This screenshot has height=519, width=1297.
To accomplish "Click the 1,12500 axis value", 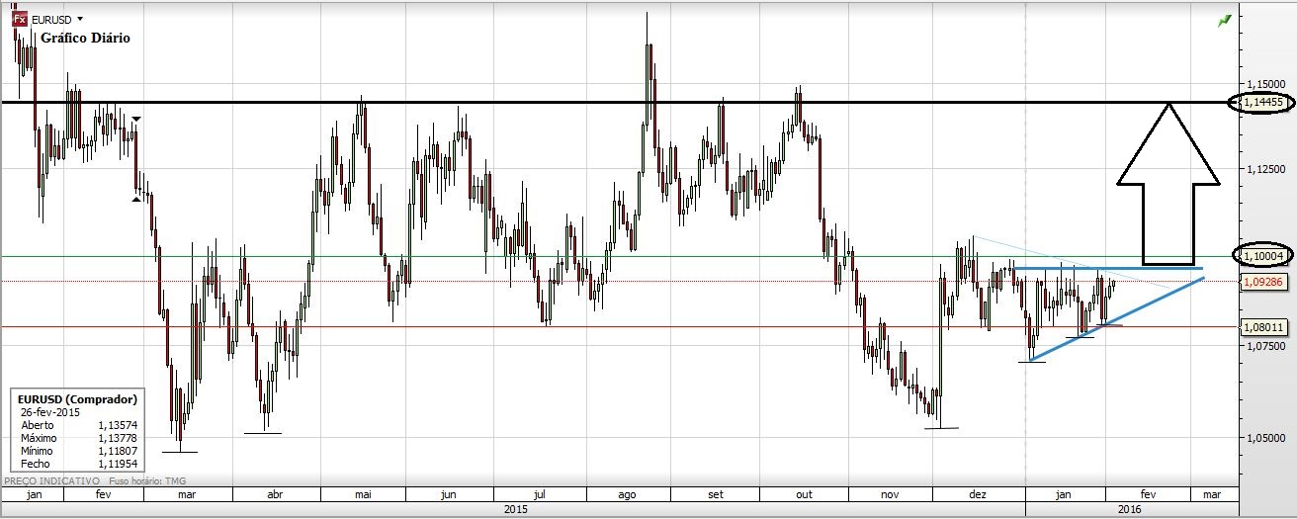I will coord(1264,171).
